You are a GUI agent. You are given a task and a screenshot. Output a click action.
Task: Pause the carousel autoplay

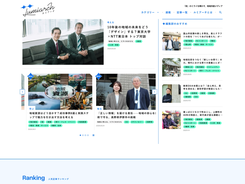94,135
